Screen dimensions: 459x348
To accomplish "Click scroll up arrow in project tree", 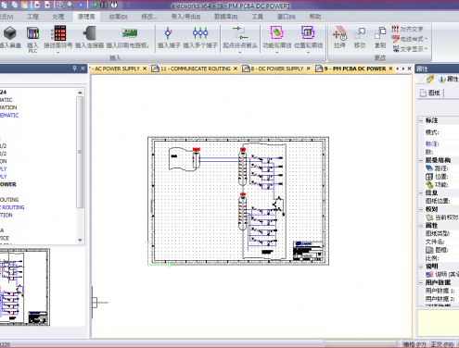I will coord(80,93).
